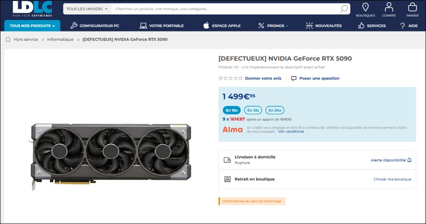The height and width of the screenshot is (224, 426).
Task: Open the Tous les univers dropdown
Action: click(87, 9)
